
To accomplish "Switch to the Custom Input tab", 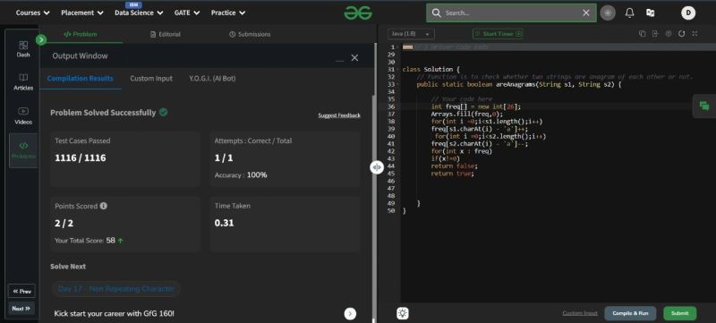I will (x=151, y=79).
